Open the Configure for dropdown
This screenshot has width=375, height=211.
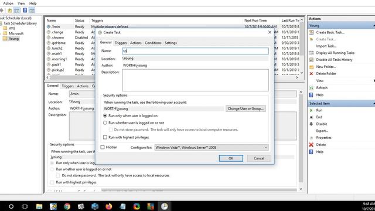click(212, 148)
